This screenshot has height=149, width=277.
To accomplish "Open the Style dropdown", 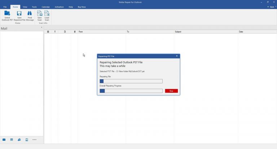I will tap(273, 7).
